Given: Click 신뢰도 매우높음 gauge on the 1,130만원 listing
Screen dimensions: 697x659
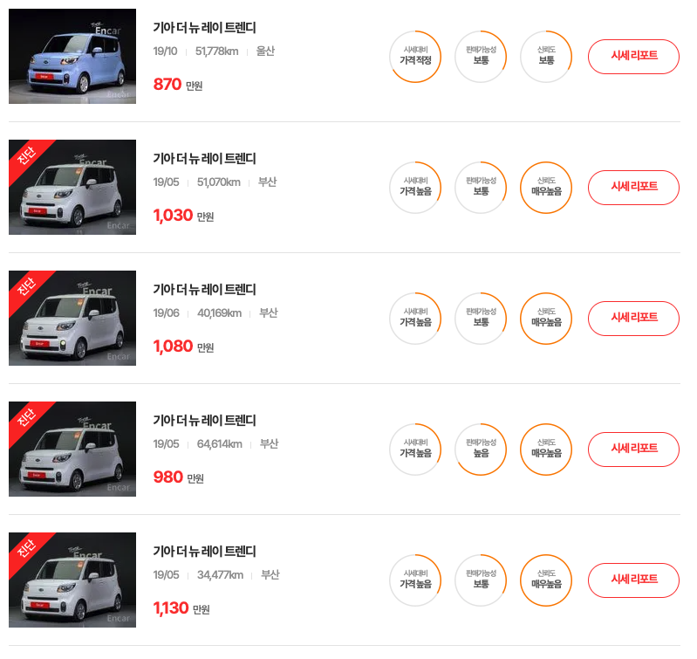Looking at the screenshot, I should (546, 580).
